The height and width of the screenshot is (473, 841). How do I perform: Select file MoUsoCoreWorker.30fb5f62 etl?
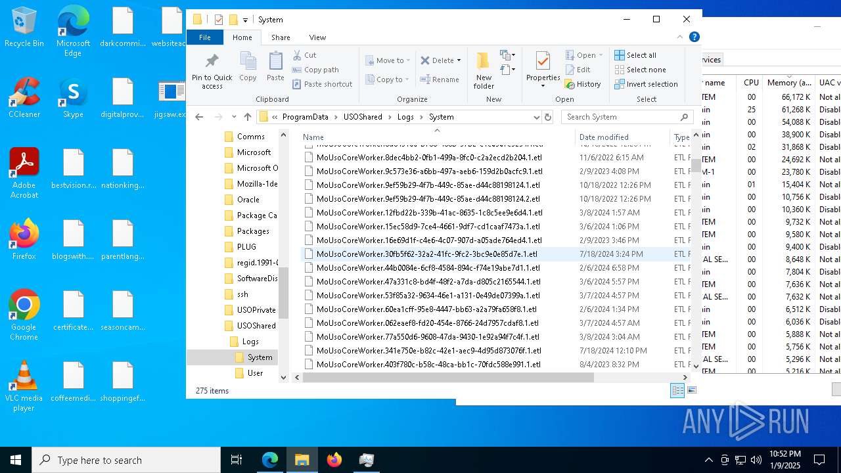tap(426, 254)
